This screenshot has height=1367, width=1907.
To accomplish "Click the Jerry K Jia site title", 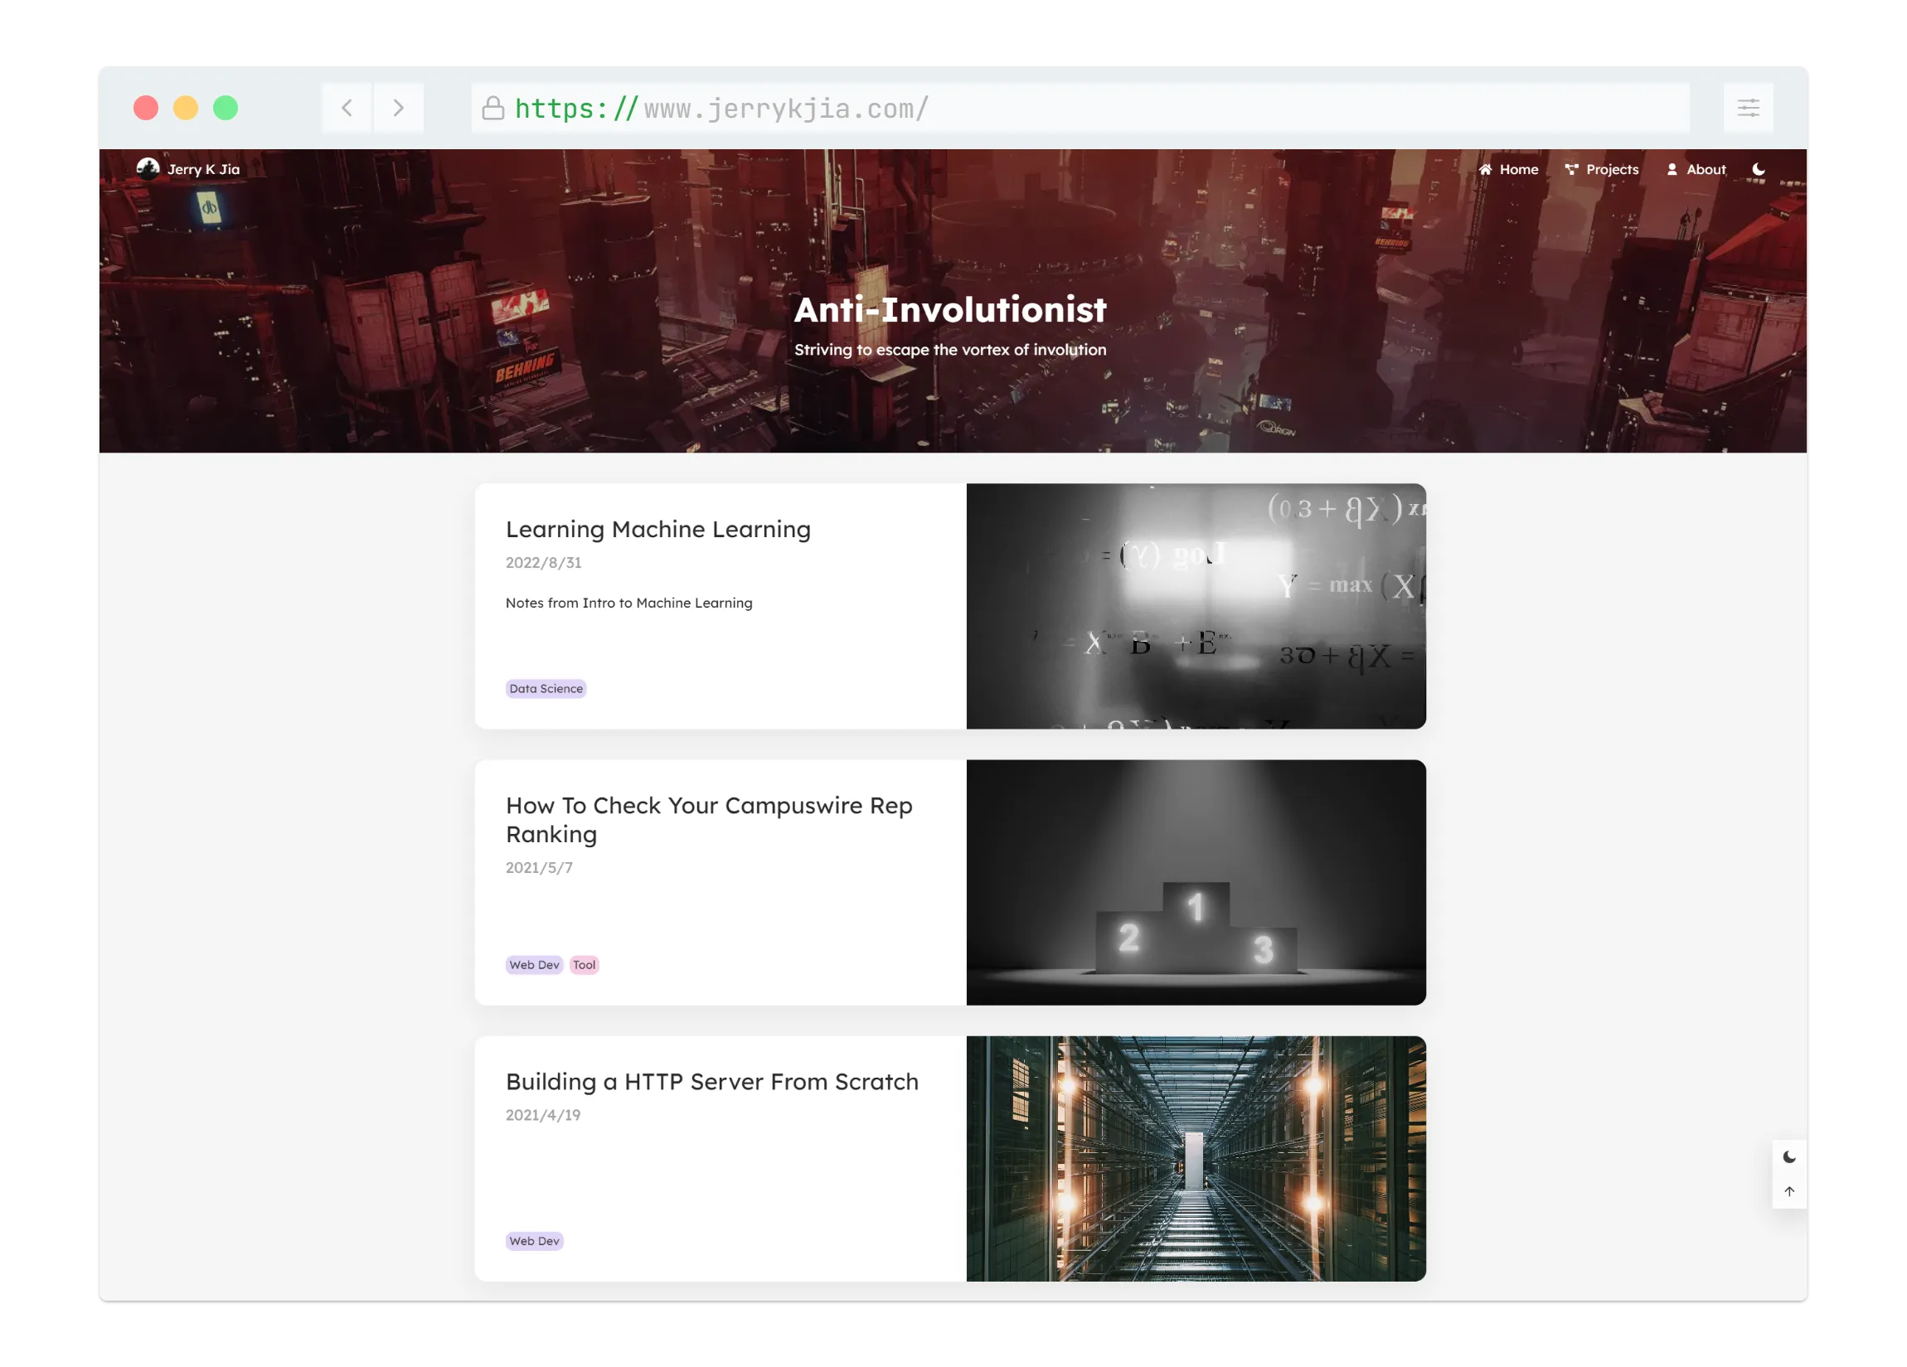I will click(203, 169).
